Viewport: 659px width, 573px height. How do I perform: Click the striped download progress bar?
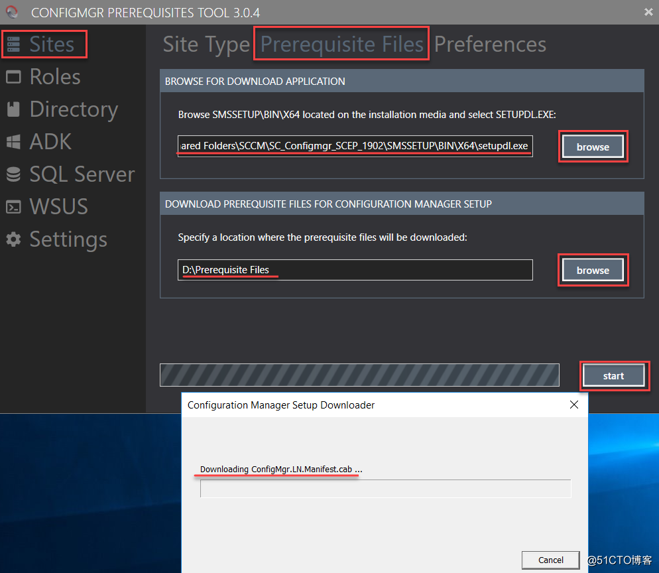coord(359,375)
